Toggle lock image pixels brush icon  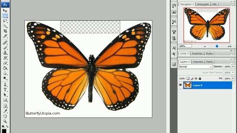click(x=192, y=78)
